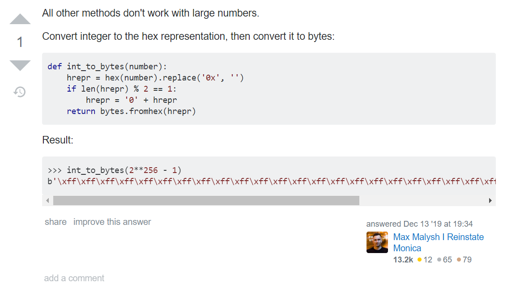Downvote this answer with the down arrow
520x283 pixels.
pyautogui.click(x=20, y=65)
